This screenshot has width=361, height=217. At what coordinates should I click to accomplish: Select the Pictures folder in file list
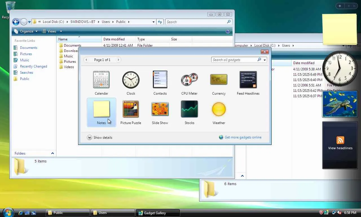point(67,62)
